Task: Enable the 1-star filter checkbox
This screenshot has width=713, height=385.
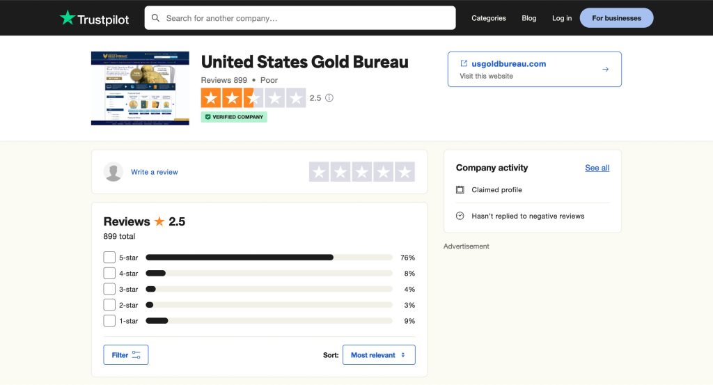Action: click(x=109, y=321)
